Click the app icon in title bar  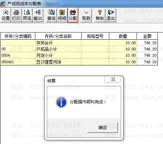(x=3, y=4)
